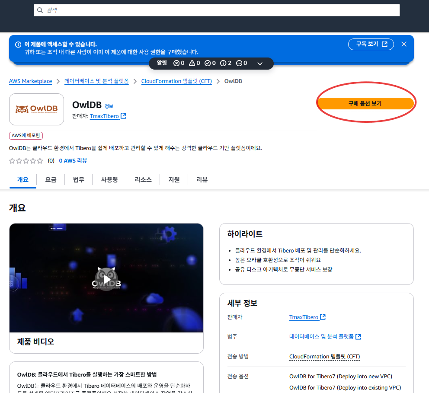Click the 구매 옵션 보기 button
This screenshot has width=429, height=393.
pyautogui.click(x=365, y=103)
